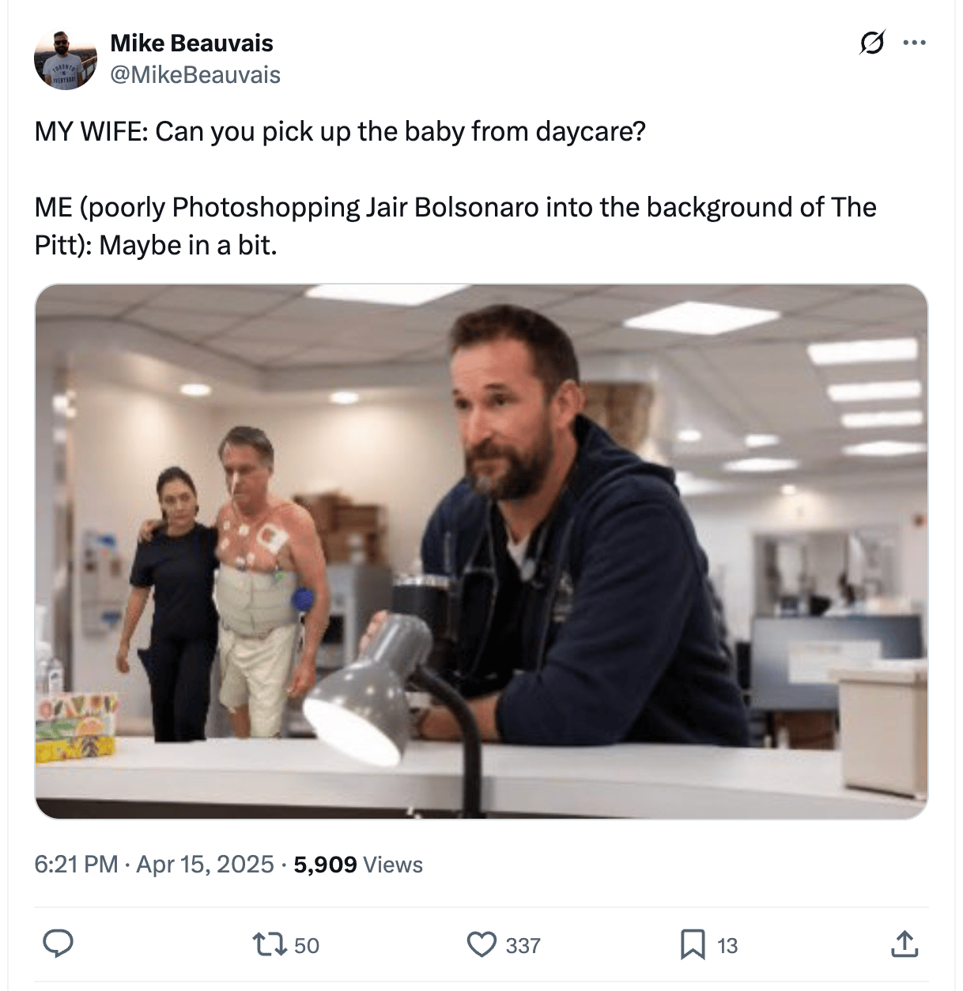Viewport: 963px width, 991px height.
Task: View the 5,909 Views analytics
Action: pyautogui.click(x=358, y=865)
